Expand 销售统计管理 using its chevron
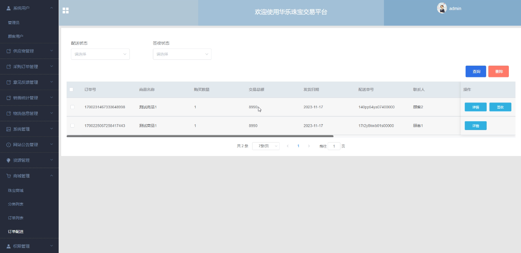The image size is (521, 253). click(x=52, y=98)
